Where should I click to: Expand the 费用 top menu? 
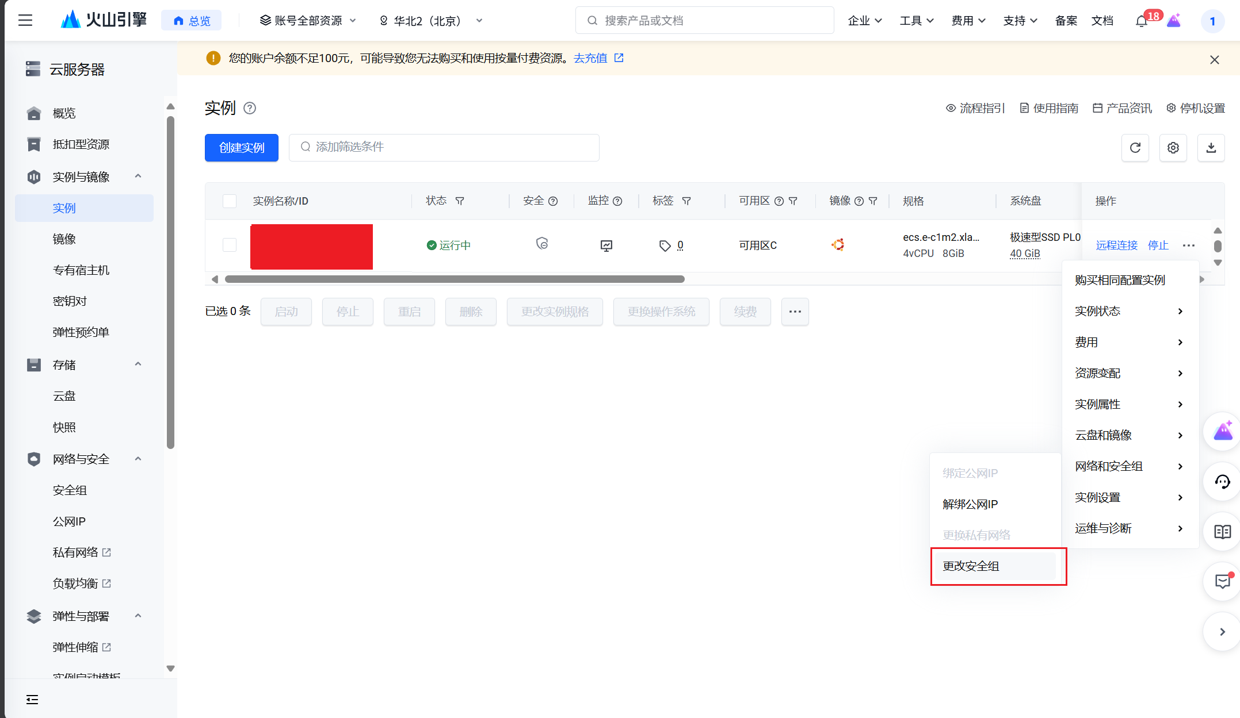(x=968, y=21)
